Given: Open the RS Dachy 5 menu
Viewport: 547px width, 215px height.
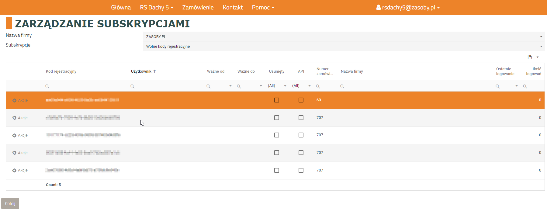Looking at the screenshot, I should 156,7.
